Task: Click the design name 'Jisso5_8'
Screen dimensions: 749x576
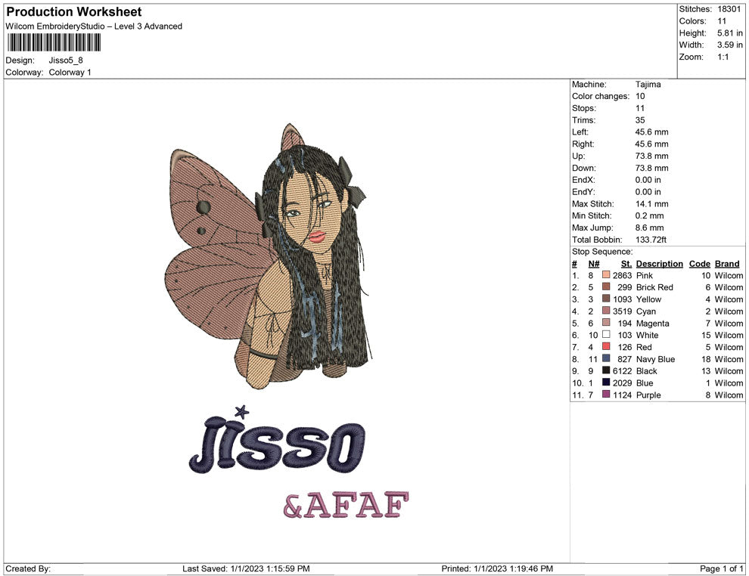Action: click(66, 60)
